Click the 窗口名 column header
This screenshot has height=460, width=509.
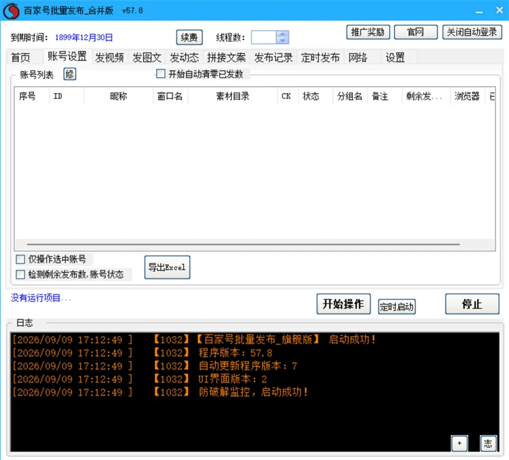point(170,96)
